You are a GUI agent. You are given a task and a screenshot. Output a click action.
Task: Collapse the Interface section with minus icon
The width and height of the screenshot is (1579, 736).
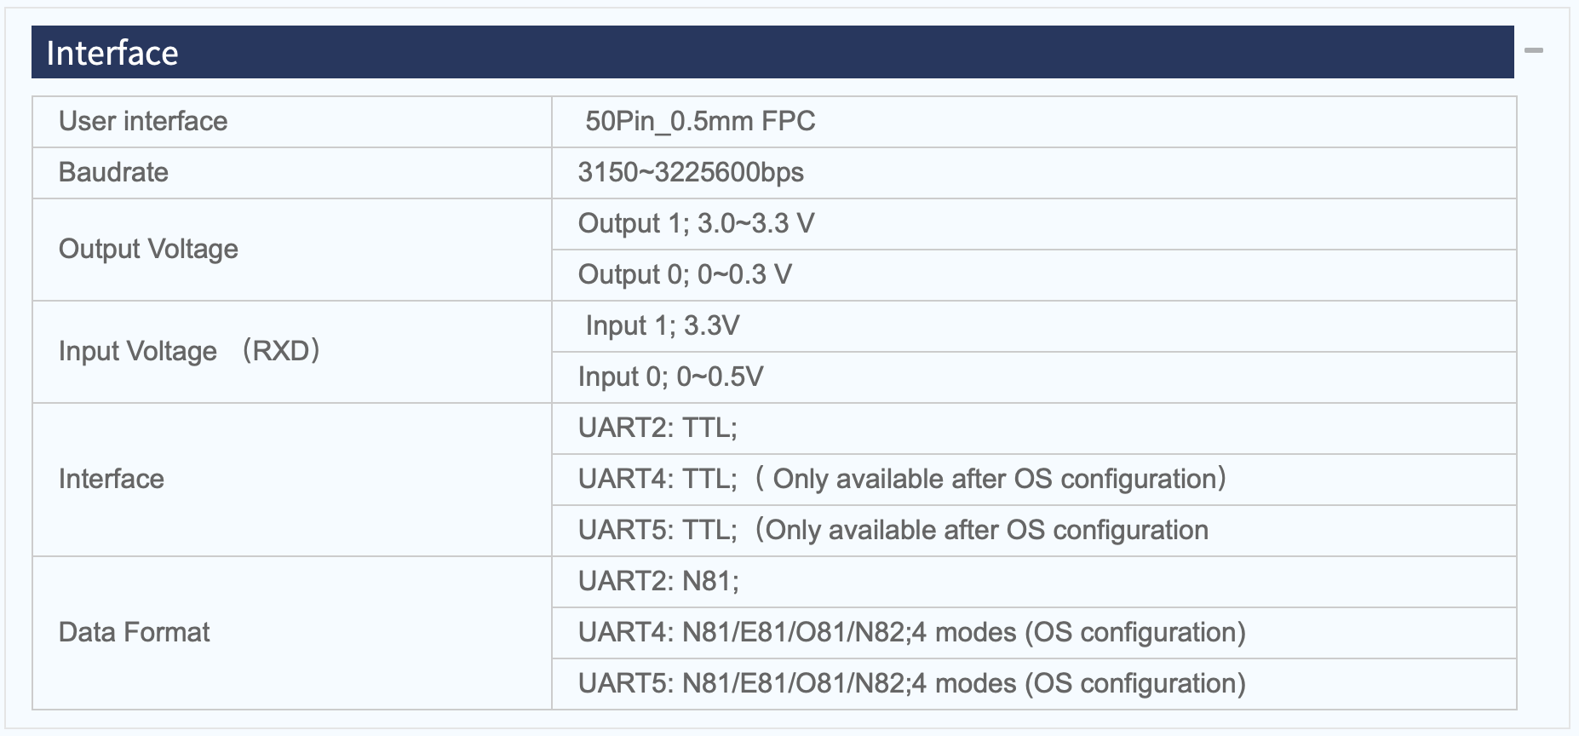pyautogui.click(x=1534, y=51)
